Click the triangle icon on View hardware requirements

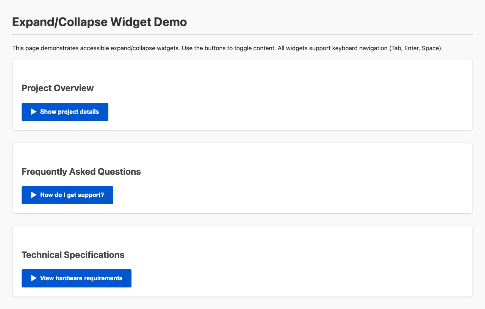[x=33, y=278]
